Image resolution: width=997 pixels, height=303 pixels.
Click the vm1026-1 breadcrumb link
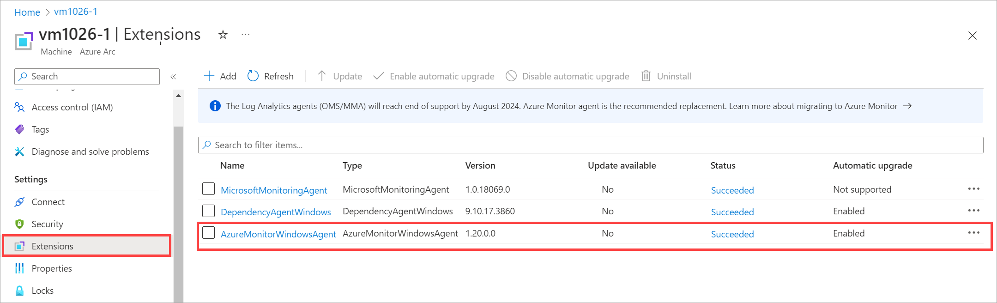click(x=76, y=12)
